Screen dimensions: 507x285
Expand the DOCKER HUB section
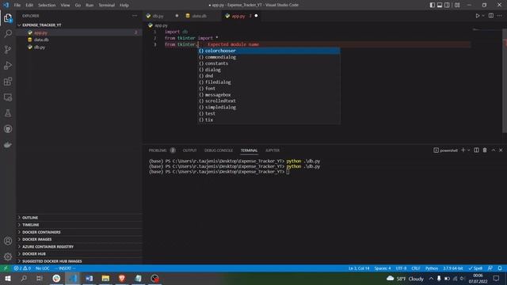point(34,254)
